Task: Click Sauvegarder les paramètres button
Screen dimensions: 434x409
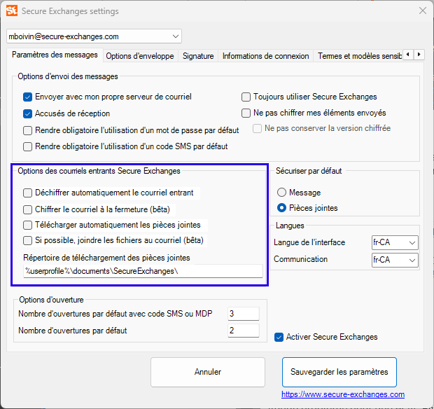Action: [339, 372]
